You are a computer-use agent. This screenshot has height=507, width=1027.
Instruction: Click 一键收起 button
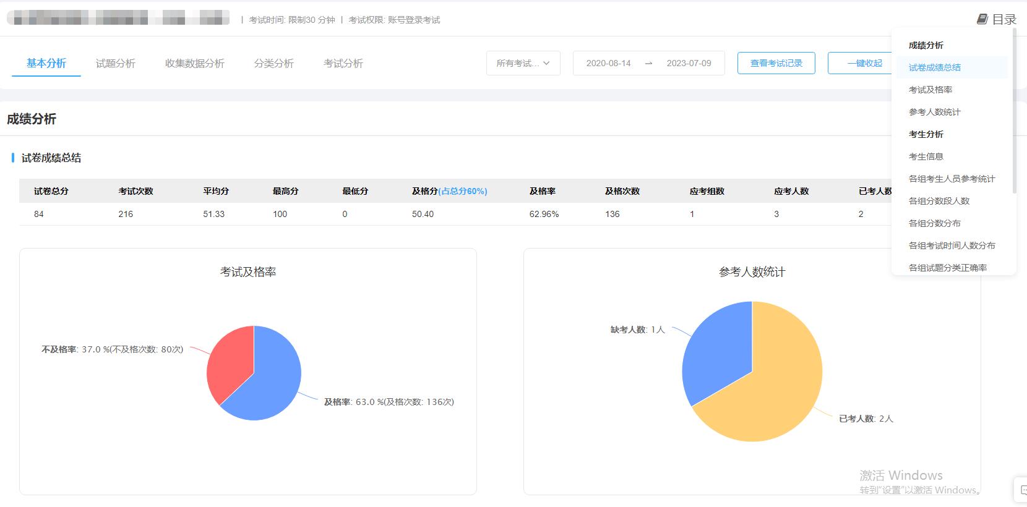[864, 63]
